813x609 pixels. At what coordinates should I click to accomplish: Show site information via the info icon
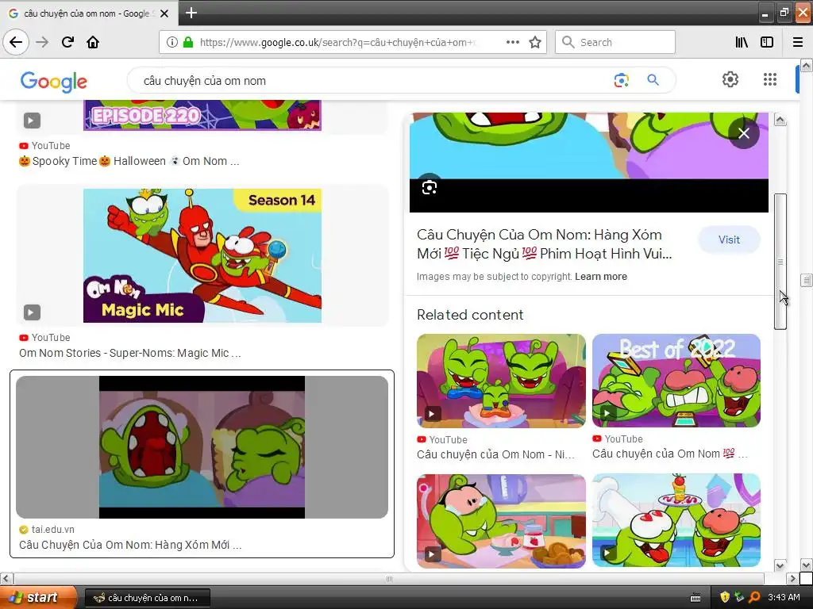172,42
